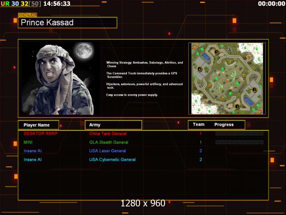Click team number for China Tank General
Viewport: 286px width, 215px height.
201,134
